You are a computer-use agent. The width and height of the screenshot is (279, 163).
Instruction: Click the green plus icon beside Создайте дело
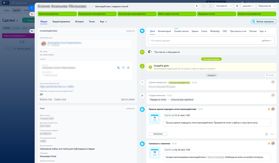click(150, 67)
